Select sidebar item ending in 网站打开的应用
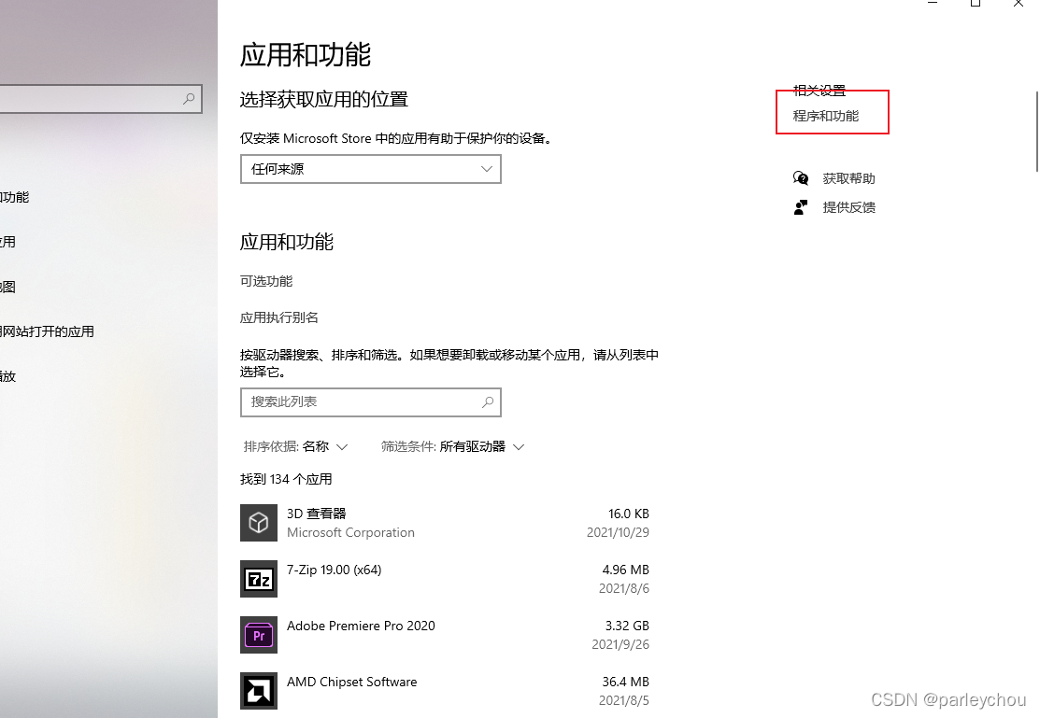1040x718 pixels. click(47, 331)
